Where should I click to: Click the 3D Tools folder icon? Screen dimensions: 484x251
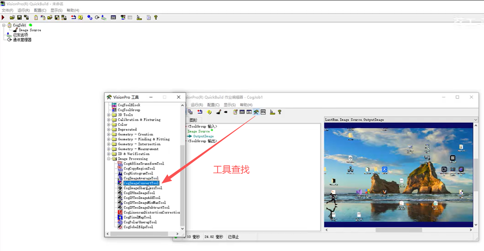click(114, 115)
